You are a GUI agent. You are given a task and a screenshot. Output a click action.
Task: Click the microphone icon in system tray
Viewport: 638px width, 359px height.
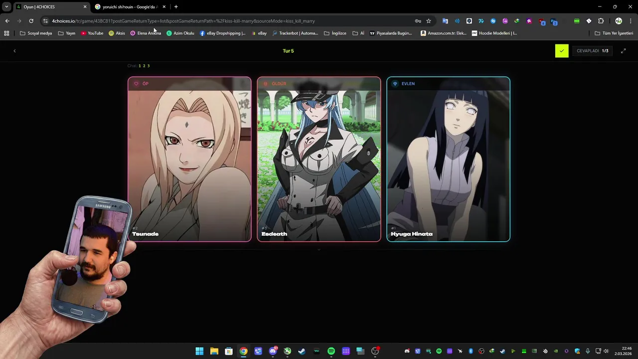(588, 351)
